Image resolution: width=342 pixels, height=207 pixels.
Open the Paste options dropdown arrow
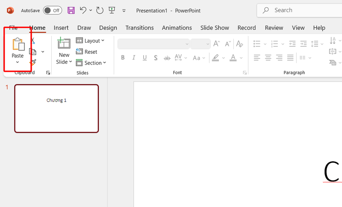point(18,62)
